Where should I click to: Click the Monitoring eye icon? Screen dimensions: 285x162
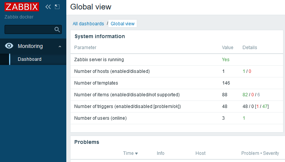(9, 46)
